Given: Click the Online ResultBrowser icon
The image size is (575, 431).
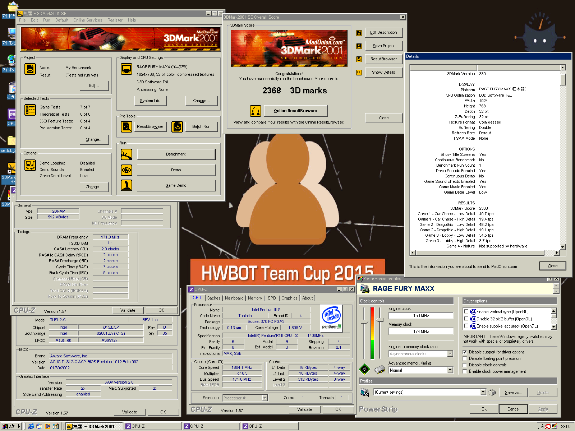Looking at the screenshot, I should click(x=256, y=111).
